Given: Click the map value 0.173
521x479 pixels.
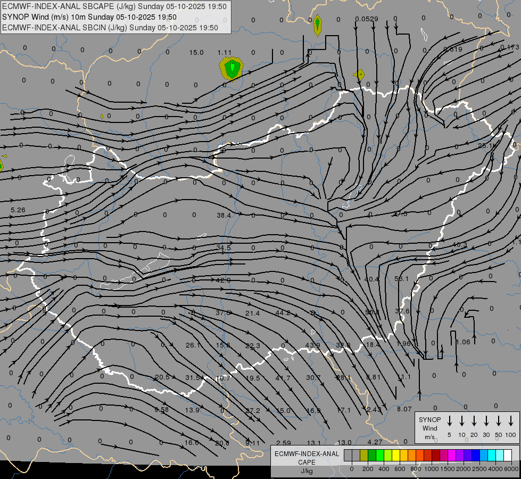Looking at the screenshot, I should (510, 47).
